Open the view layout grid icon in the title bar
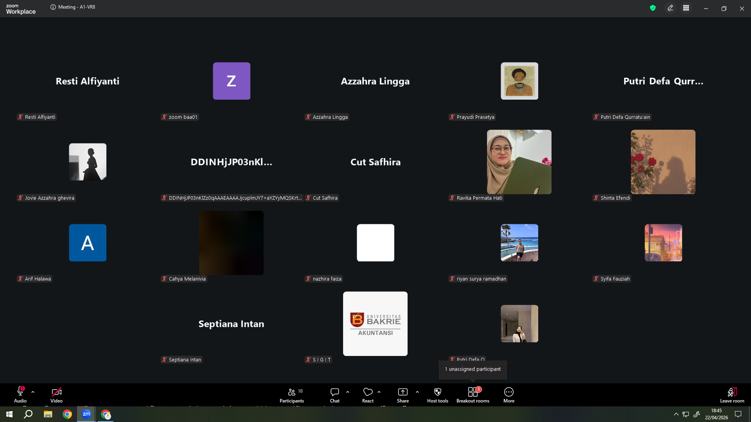 (686, 8)
